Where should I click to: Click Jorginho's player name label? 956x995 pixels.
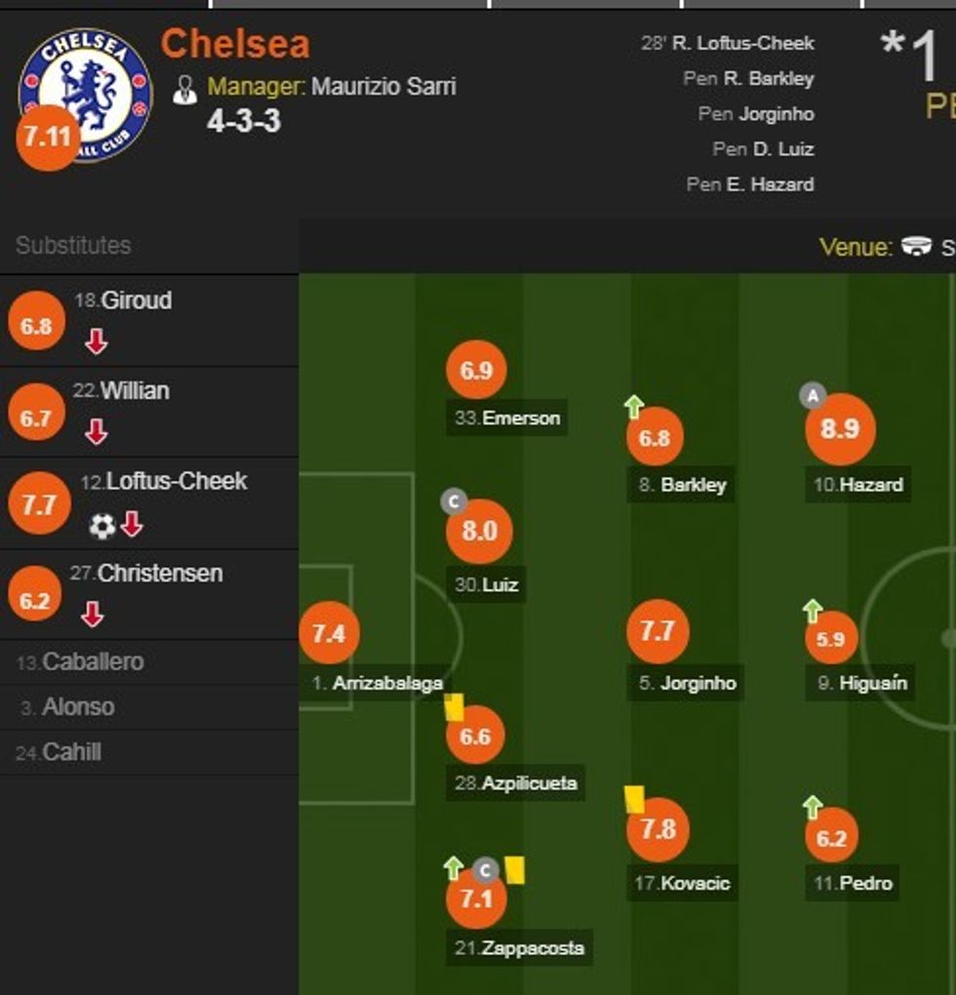697,683
